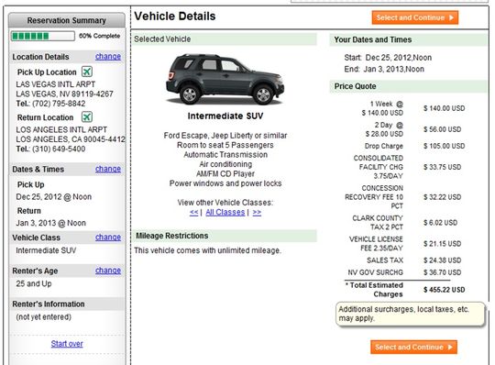The image size is (495, 365).
Task: Click the Reservation Summary header
Action: click(x=67, y=20)
